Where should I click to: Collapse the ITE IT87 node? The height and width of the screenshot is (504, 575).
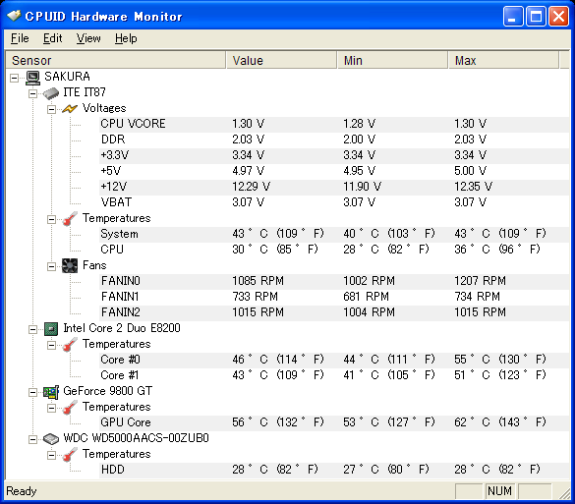32,93
